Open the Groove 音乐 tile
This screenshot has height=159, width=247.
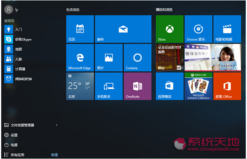click(x=198, y=29)
